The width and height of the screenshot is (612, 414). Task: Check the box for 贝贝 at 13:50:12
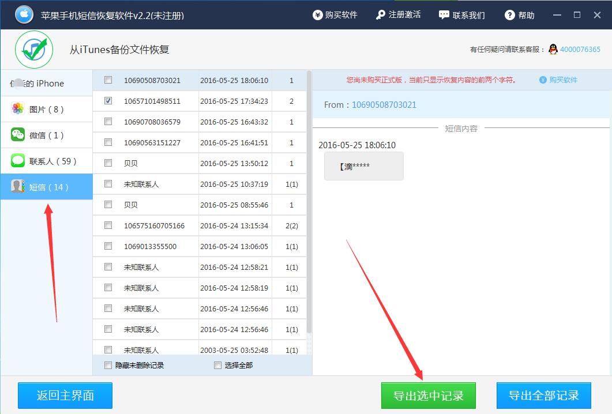(x=108, y=163)
